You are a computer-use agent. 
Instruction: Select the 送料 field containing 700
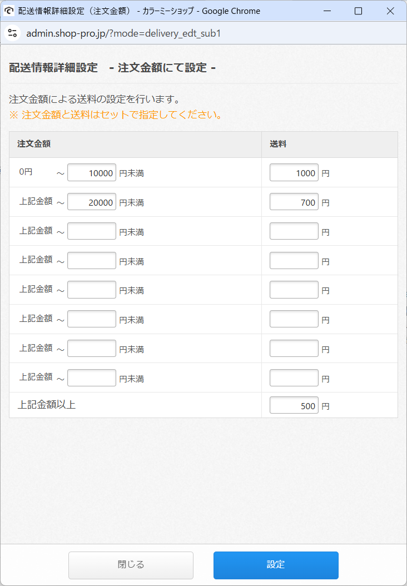[x=294, y=202]
